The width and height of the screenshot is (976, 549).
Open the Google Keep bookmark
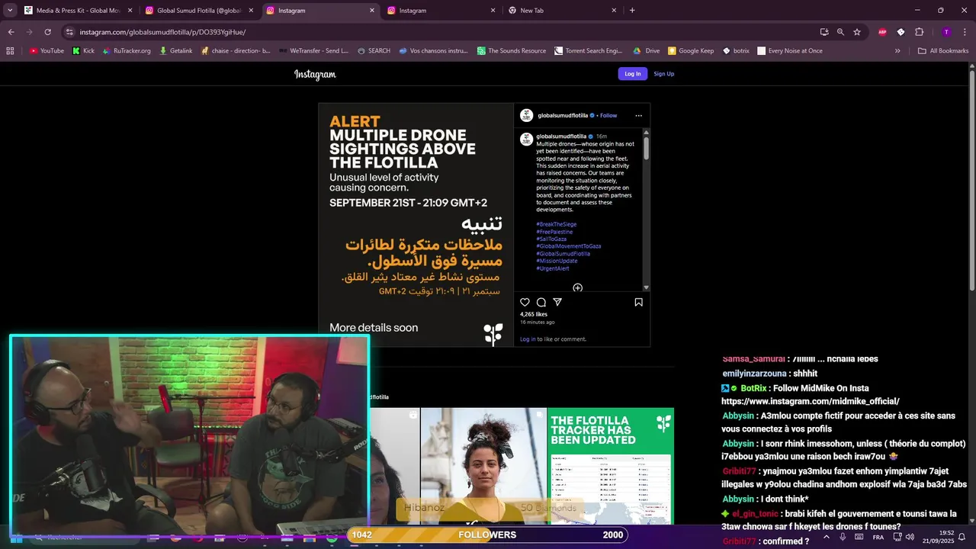(x=691, y=51)
